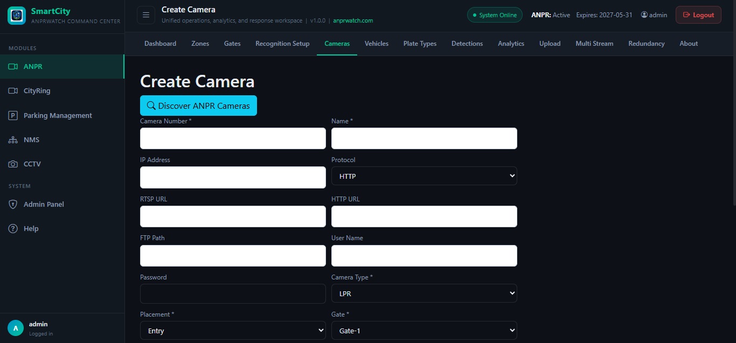Open Recognition Setup tab
Image resolution: width=736 pixels, height=343 pixels.
point(282,44)
